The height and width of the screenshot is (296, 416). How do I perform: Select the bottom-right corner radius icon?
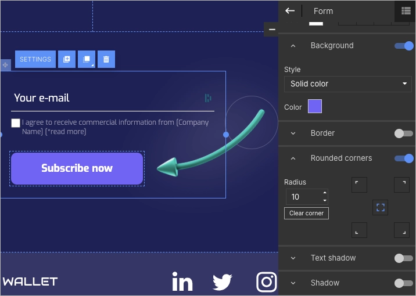[401, 230]
